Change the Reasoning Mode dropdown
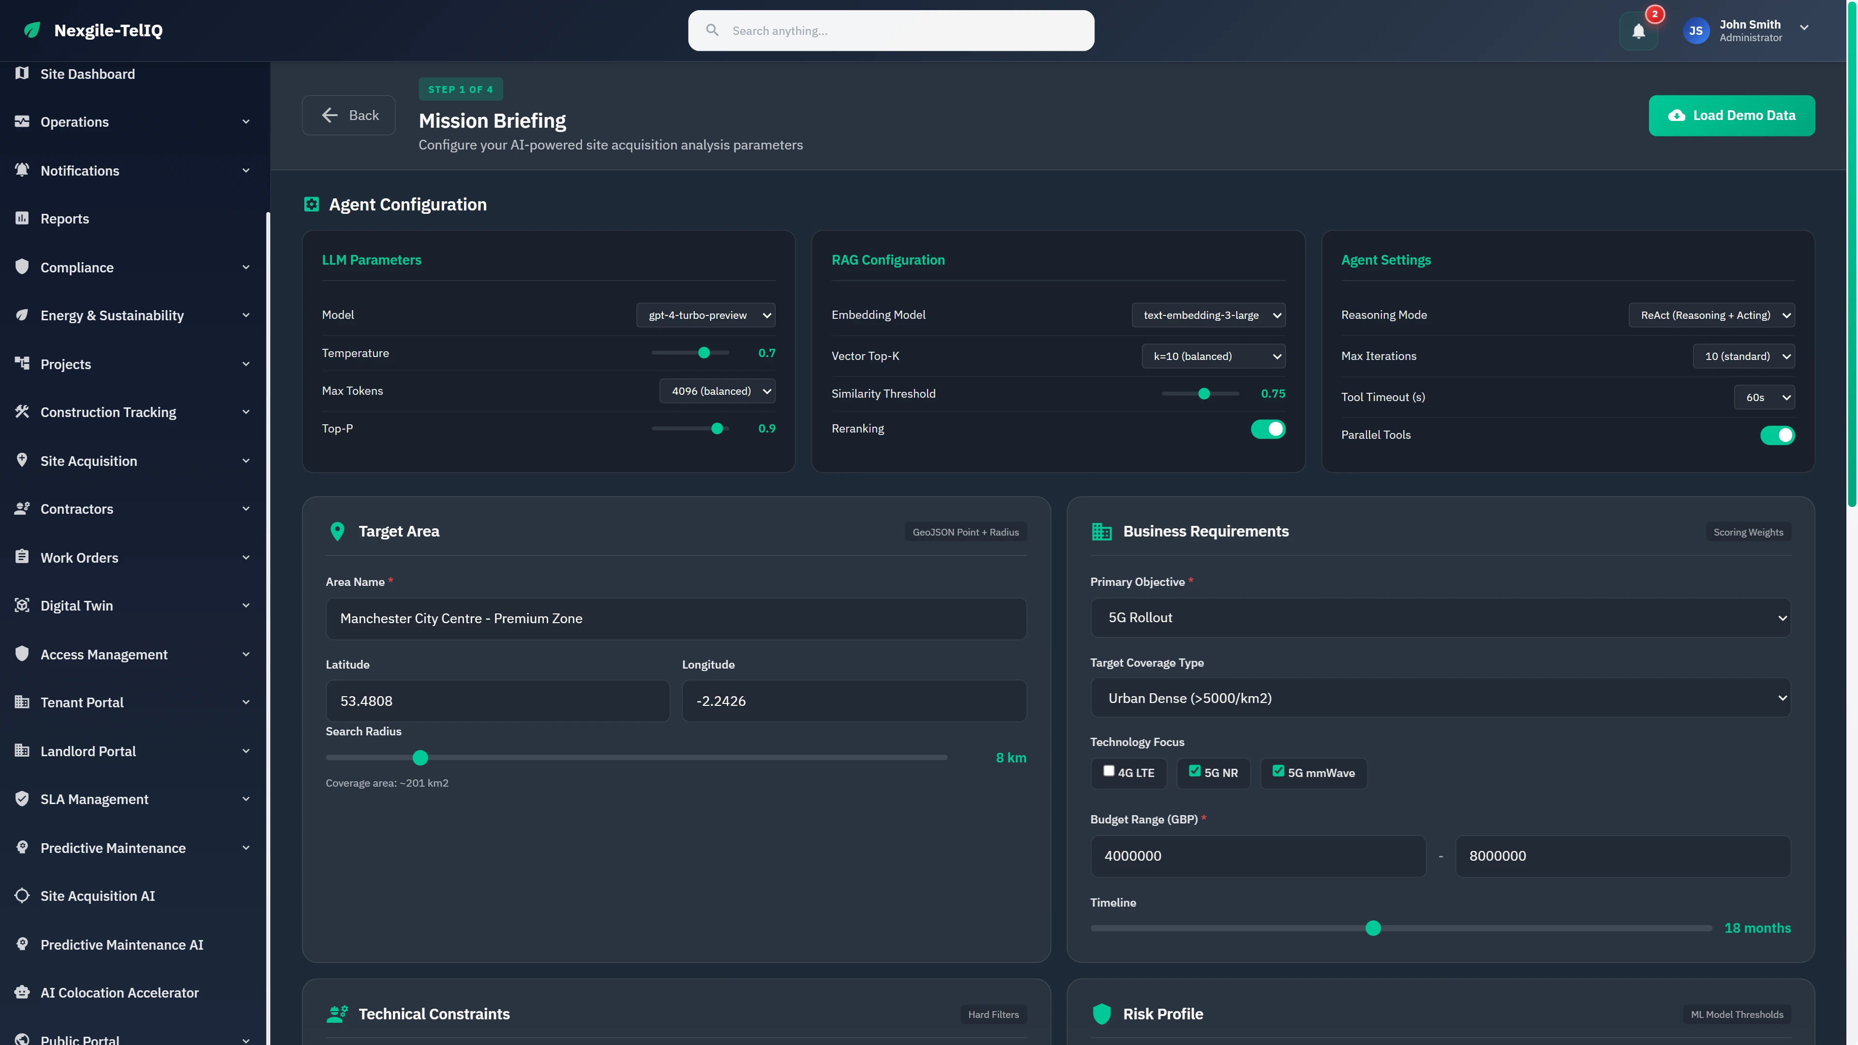 (1712, 314)
